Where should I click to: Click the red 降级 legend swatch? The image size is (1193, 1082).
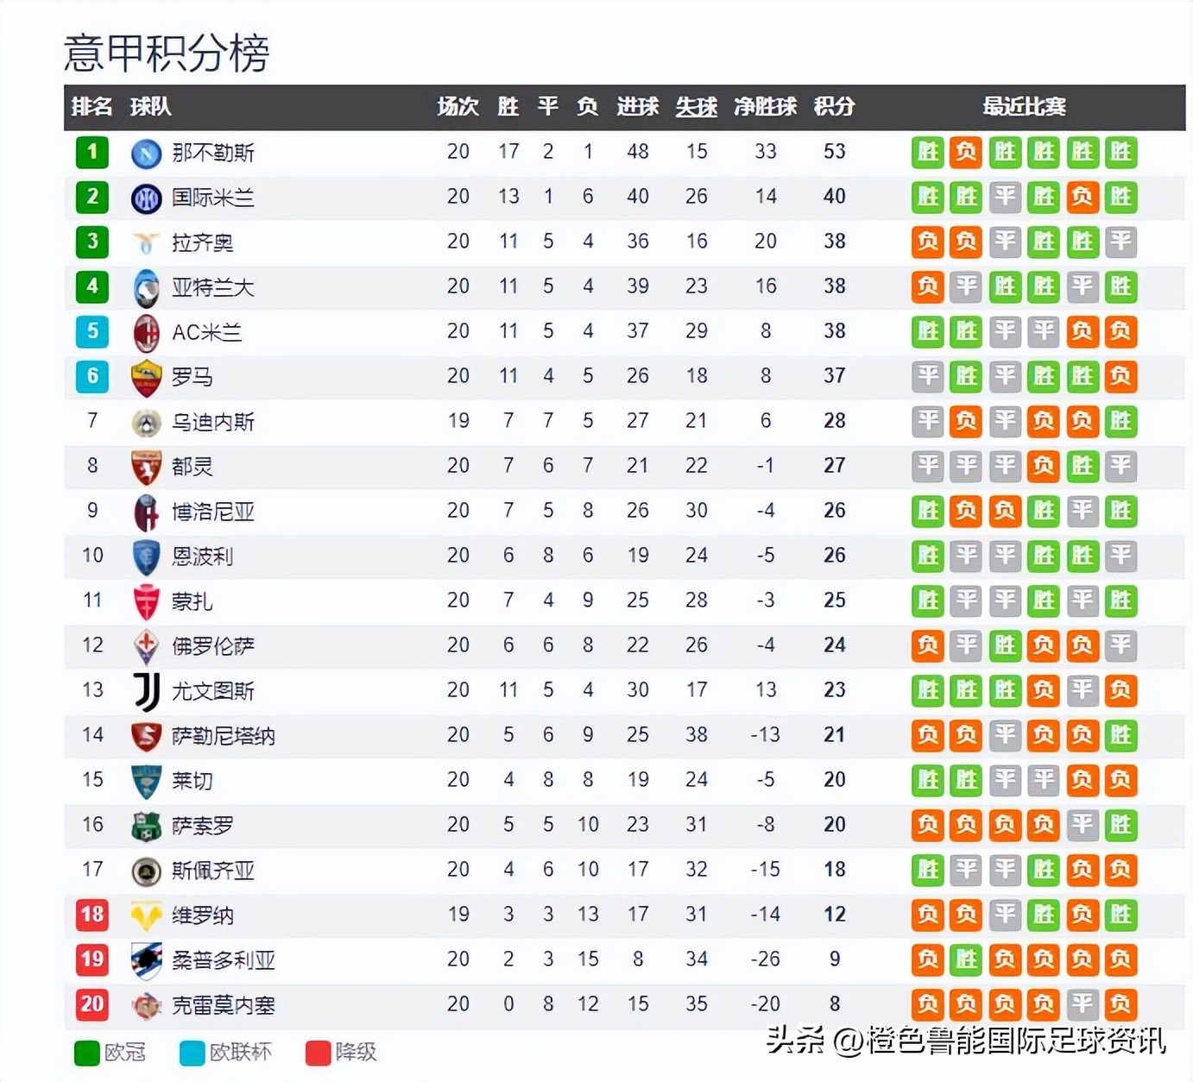coord(319,1053)
